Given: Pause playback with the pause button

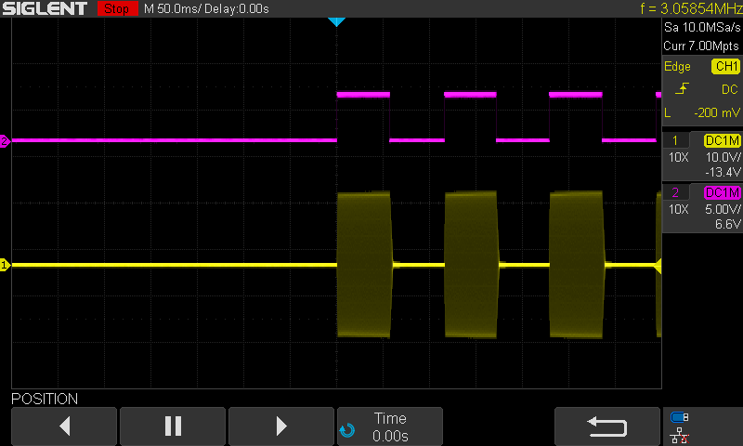Looking at the screenshot, I should point(173,426).
